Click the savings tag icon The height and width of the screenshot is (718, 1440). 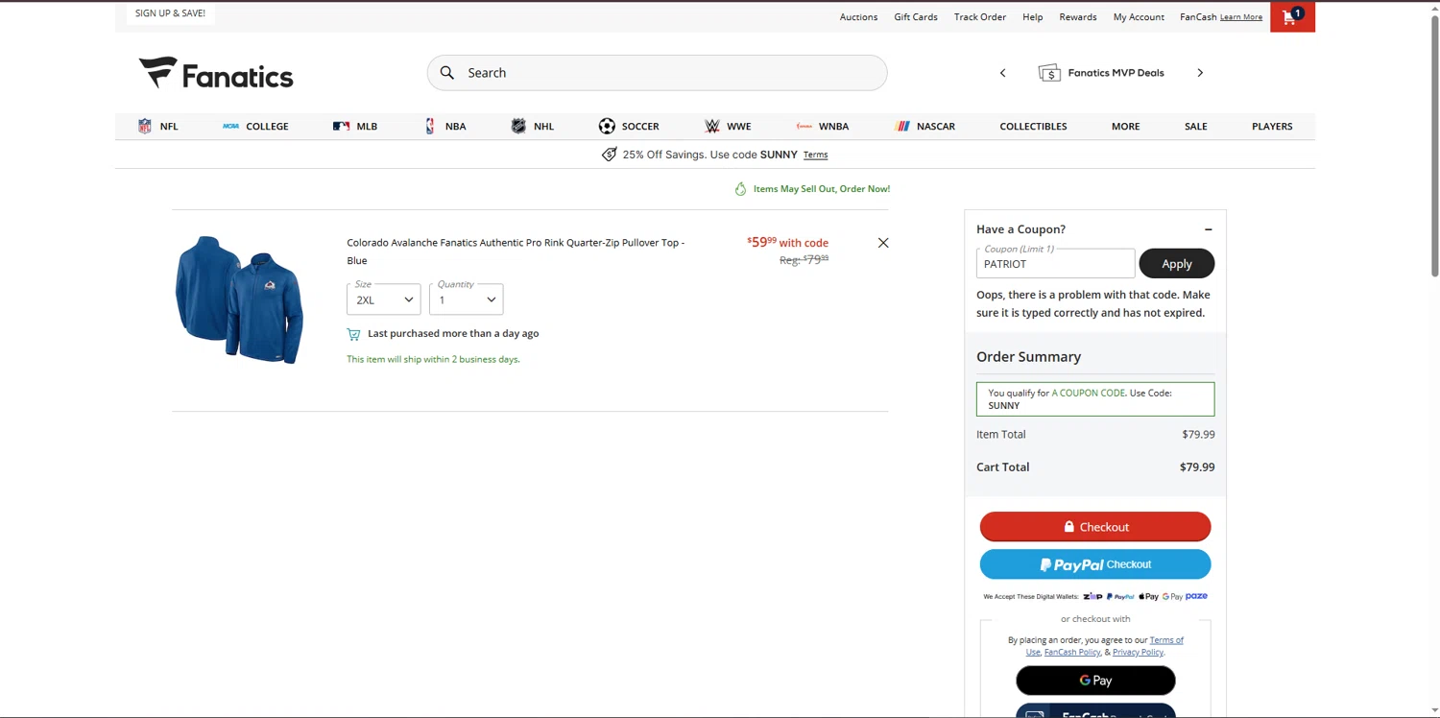click(609, 155)
